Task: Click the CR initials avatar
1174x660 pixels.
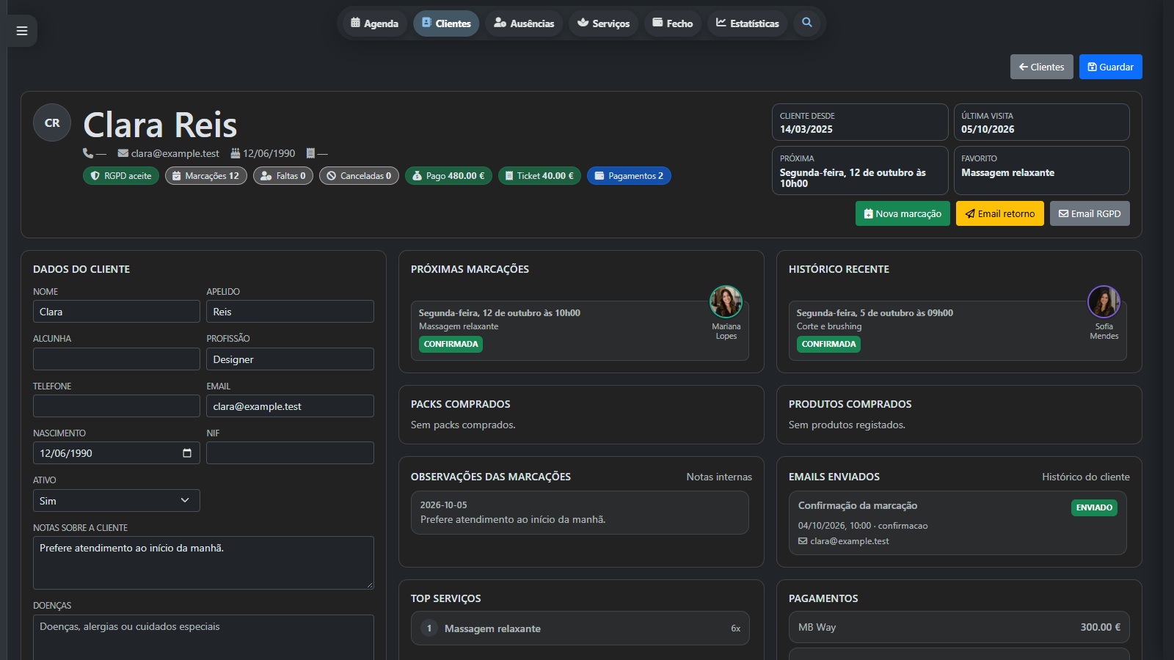Action: 52,122
